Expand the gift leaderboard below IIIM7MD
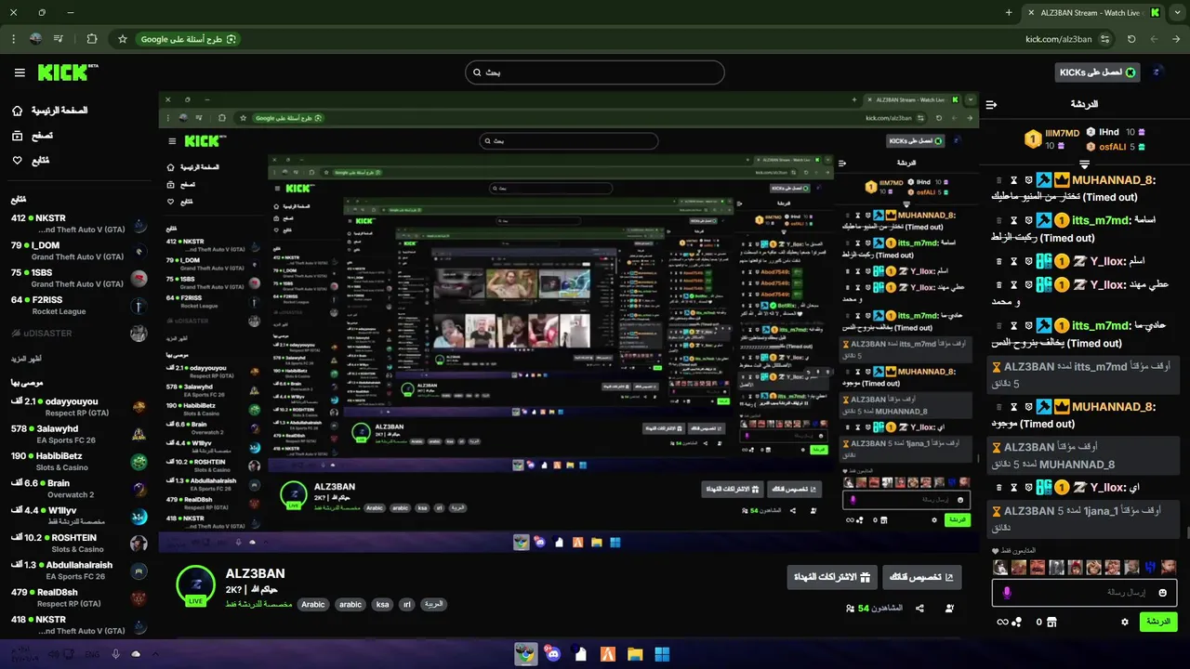This screenshot has width=1190, height=669. [1084, 164]
